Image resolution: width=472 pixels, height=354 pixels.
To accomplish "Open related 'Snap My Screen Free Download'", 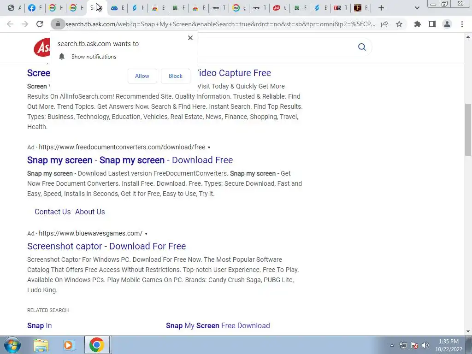I will pos(218,326).
